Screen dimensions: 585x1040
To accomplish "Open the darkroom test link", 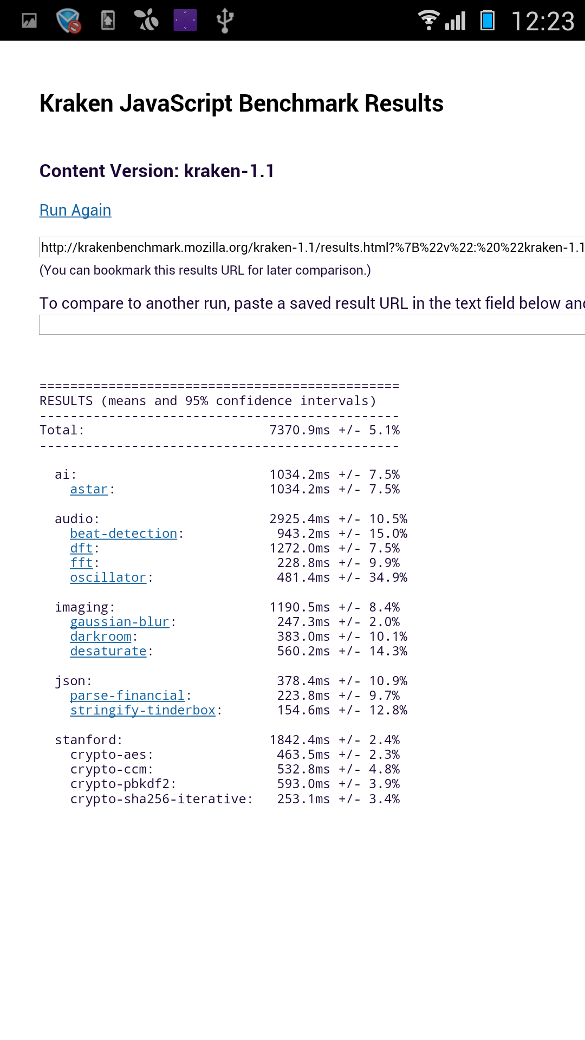I will coord(101,636).
